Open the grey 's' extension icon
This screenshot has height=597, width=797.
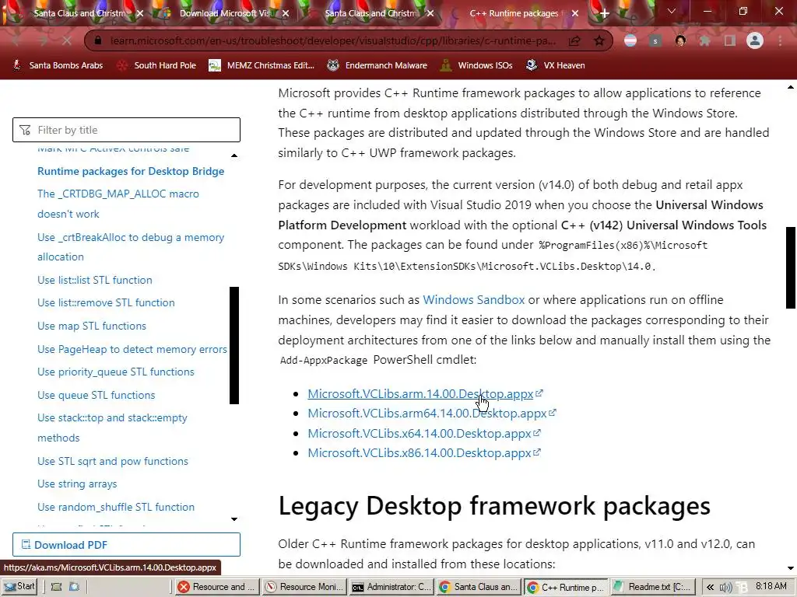click(655, 40)
